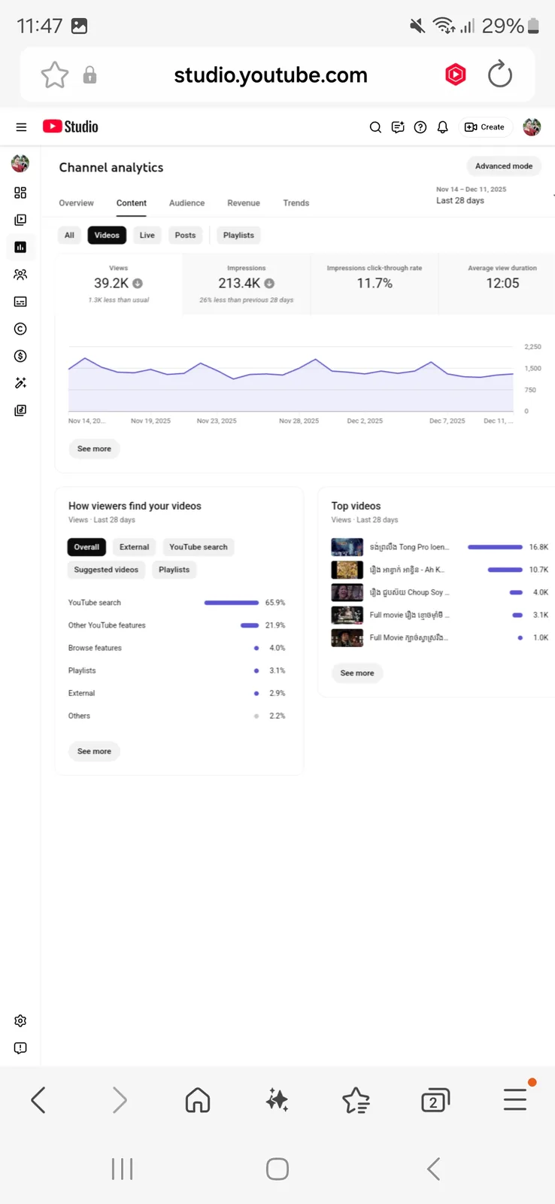
Task: Open the Dashboard sidebar icon
Action: 20,193
